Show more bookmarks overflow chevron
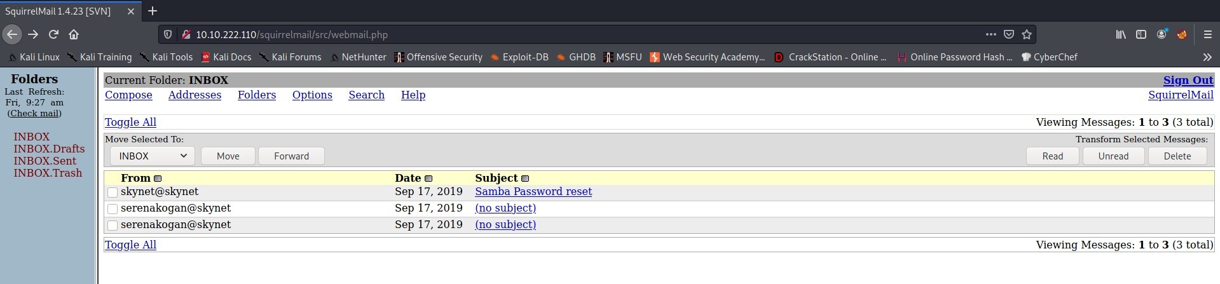 click(x=1207, y=57)
